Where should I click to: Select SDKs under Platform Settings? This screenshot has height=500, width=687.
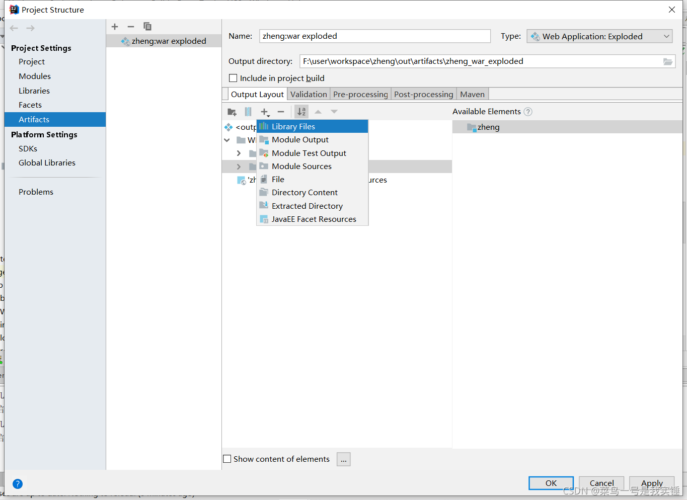click(x=28, y=148)
